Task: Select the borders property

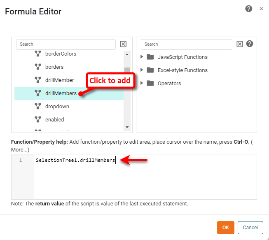Action: [x=54, y=67]
